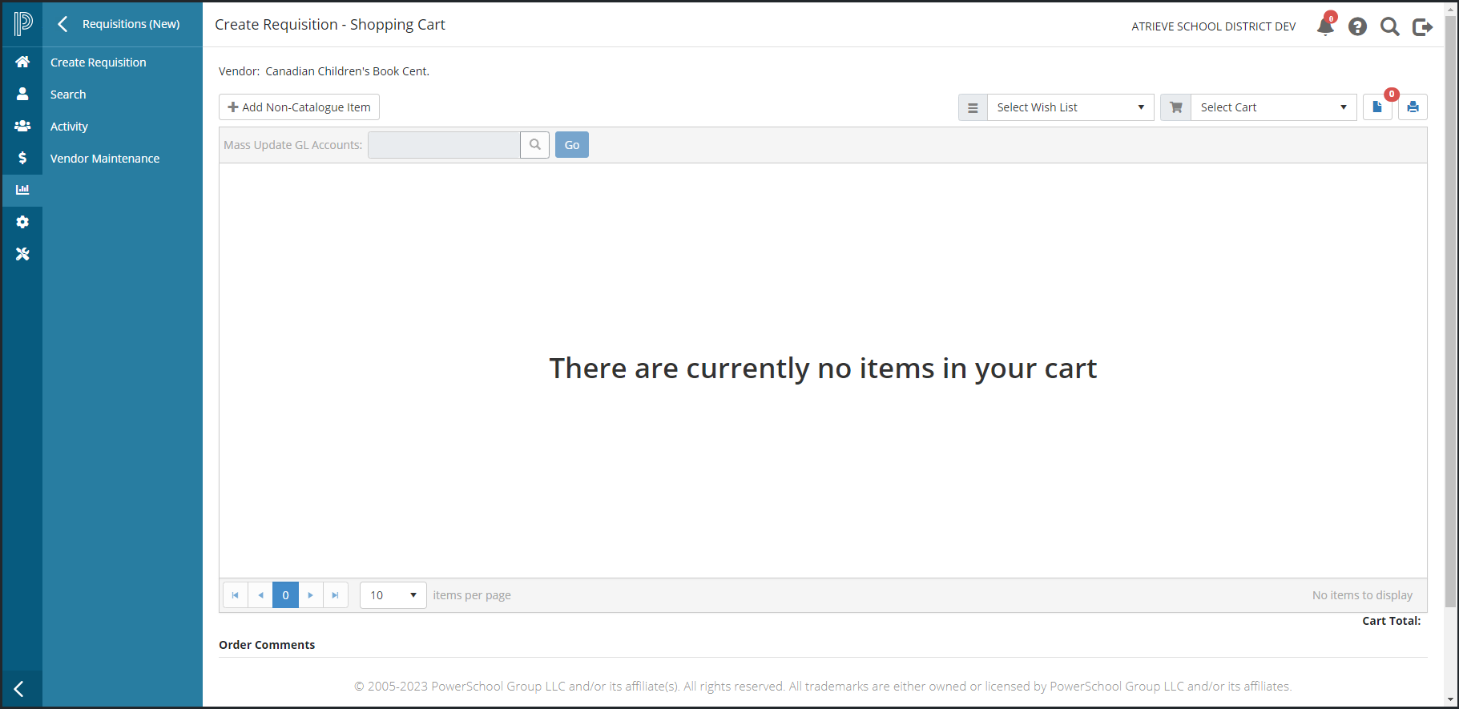Click the notifications bell icon
This screenshot has height=709, width=1459.
[1325, 27]
